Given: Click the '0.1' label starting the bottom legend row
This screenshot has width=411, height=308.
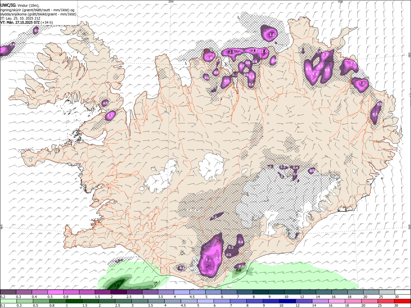Looking at the screenshot, I should coord(3,305).
